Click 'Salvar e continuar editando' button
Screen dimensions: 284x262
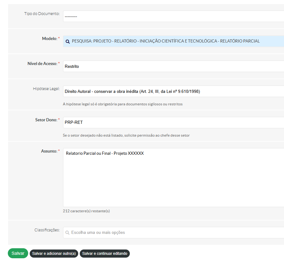105,254
